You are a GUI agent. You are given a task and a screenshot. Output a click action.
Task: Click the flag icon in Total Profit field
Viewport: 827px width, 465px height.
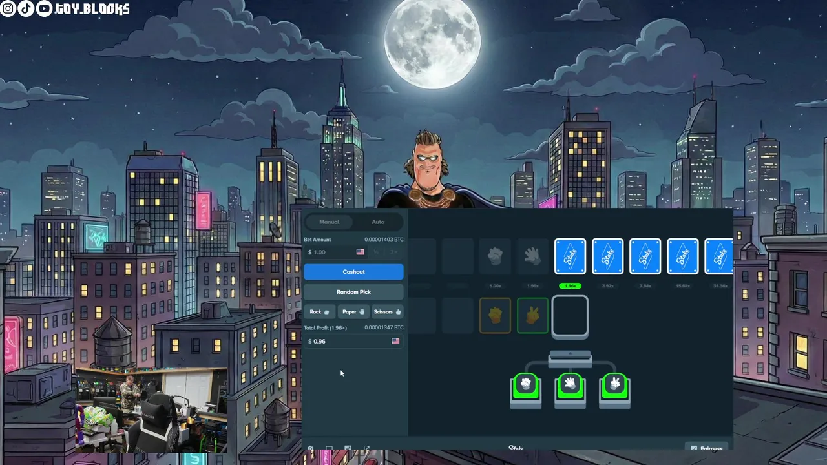(x=395, y=341)
